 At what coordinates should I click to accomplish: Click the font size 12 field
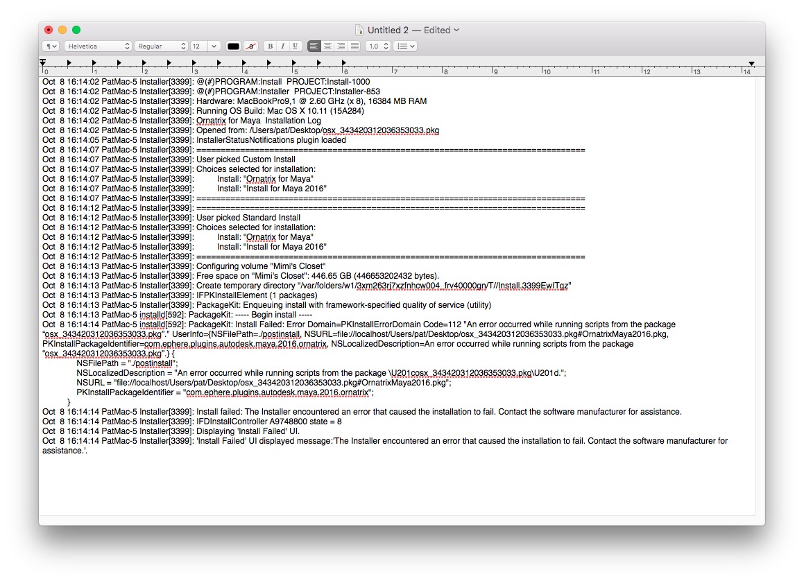[199, 46]
